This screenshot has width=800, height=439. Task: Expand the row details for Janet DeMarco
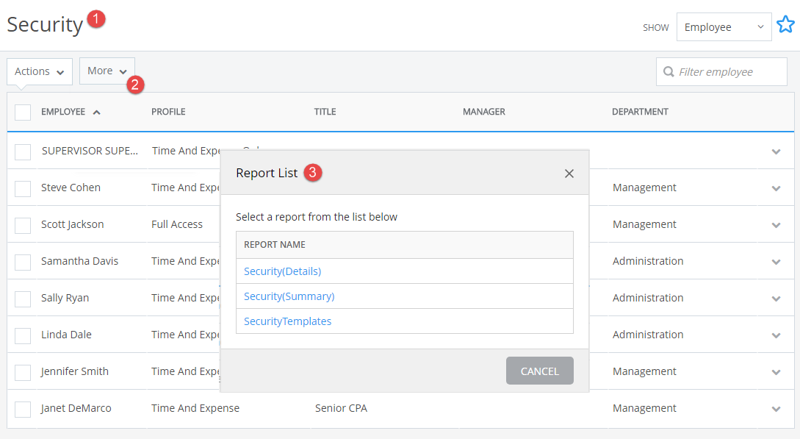pos(776,409)
